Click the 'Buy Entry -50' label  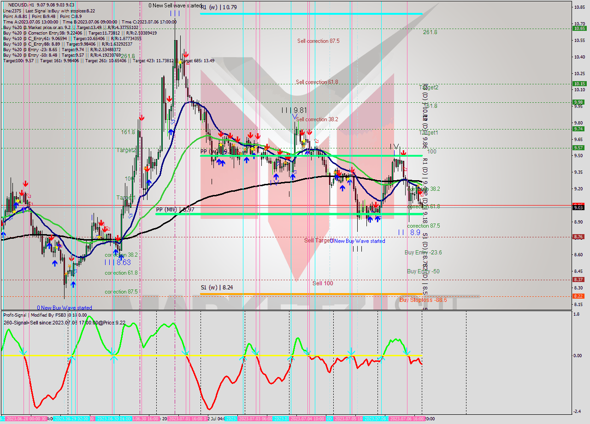pos(423,271)
